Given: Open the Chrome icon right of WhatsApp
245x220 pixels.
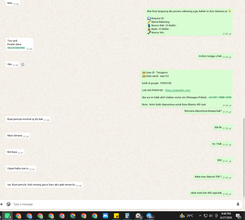Looking at the screenshot, I should (x=18, y=216).
